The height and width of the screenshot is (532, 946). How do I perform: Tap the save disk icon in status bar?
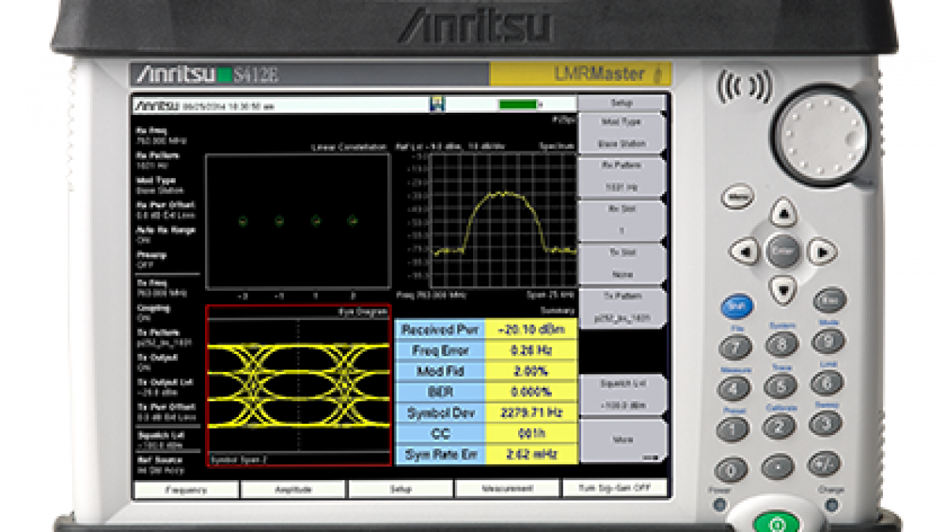[437, 104]
